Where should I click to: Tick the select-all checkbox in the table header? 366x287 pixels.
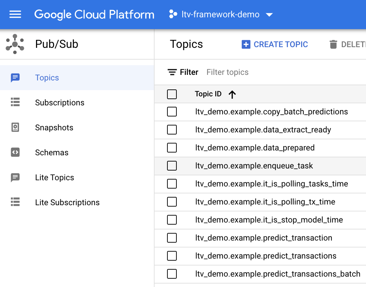coord(172,94)
